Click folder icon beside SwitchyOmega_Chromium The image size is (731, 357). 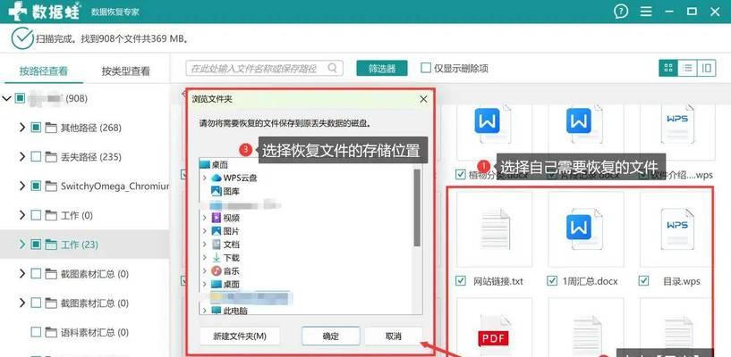51,186
